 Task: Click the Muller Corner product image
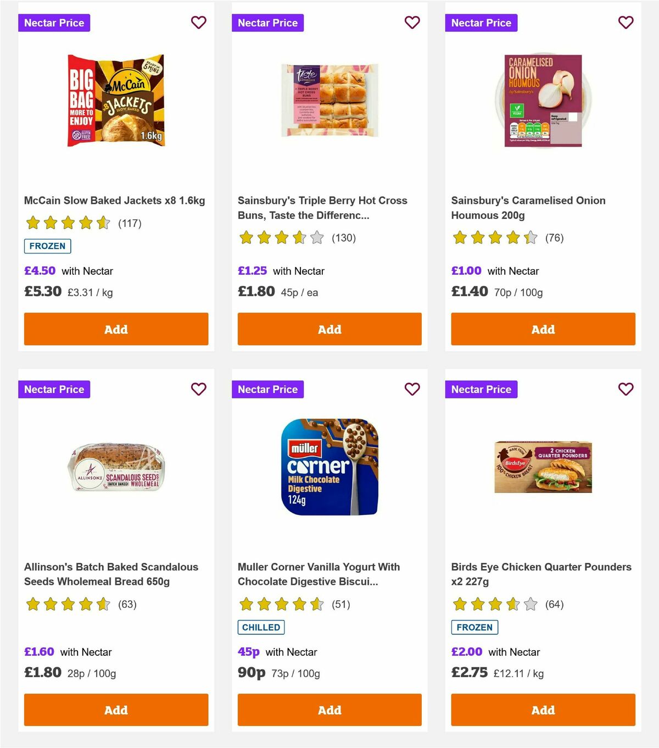click(x=329, y=467)
